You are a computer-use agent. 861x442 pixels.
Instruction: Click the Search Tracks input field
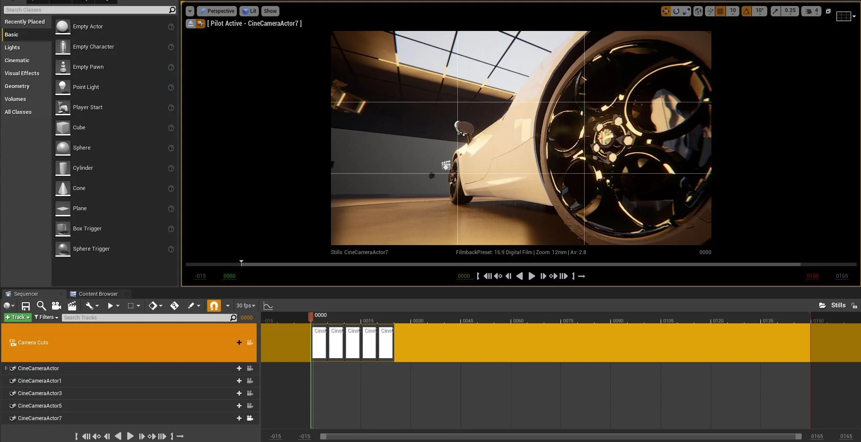point(146,318)
